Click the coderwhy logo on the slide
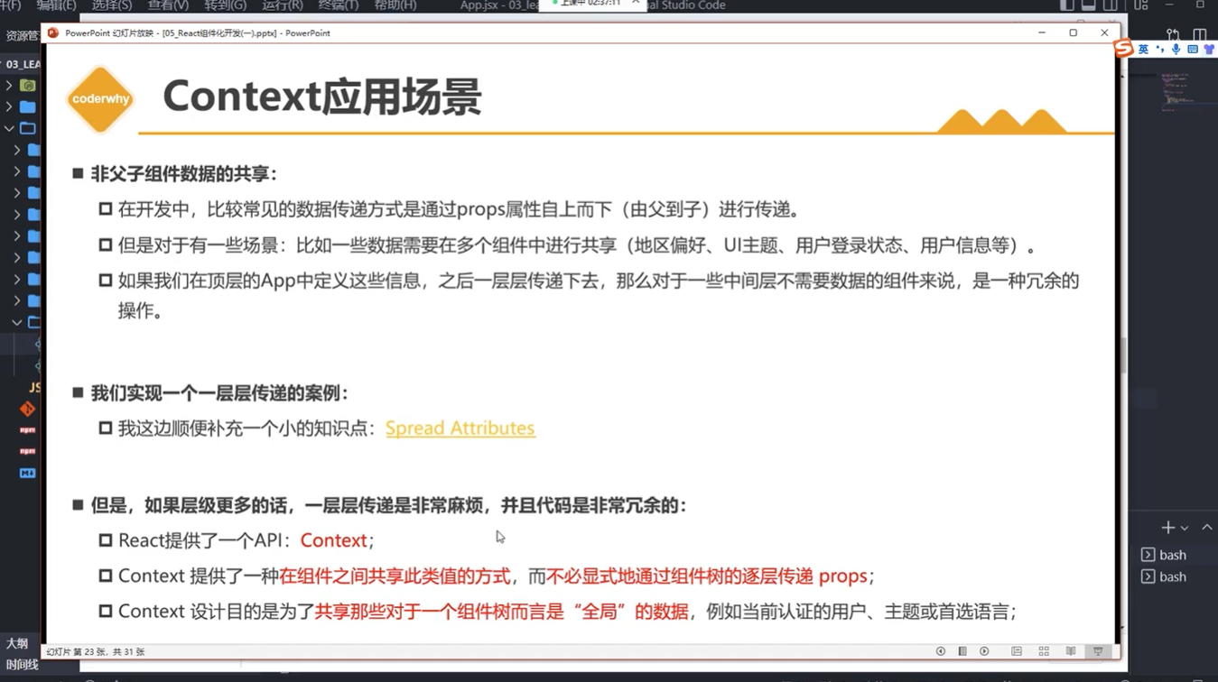1218x682 pixels. [x=99, y=99]
